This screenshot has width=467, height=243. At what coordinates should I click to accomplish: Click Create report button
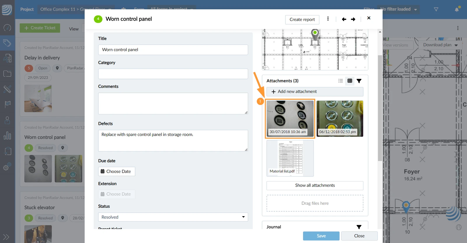click(302, 20)
